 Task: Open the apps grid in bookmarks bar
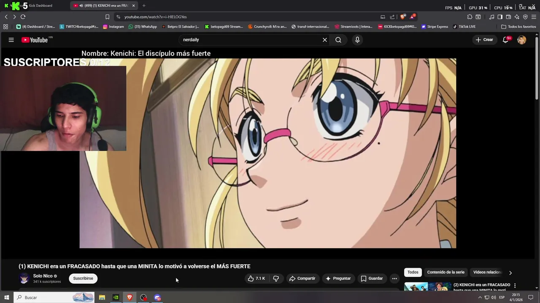[x=5, y=27]
